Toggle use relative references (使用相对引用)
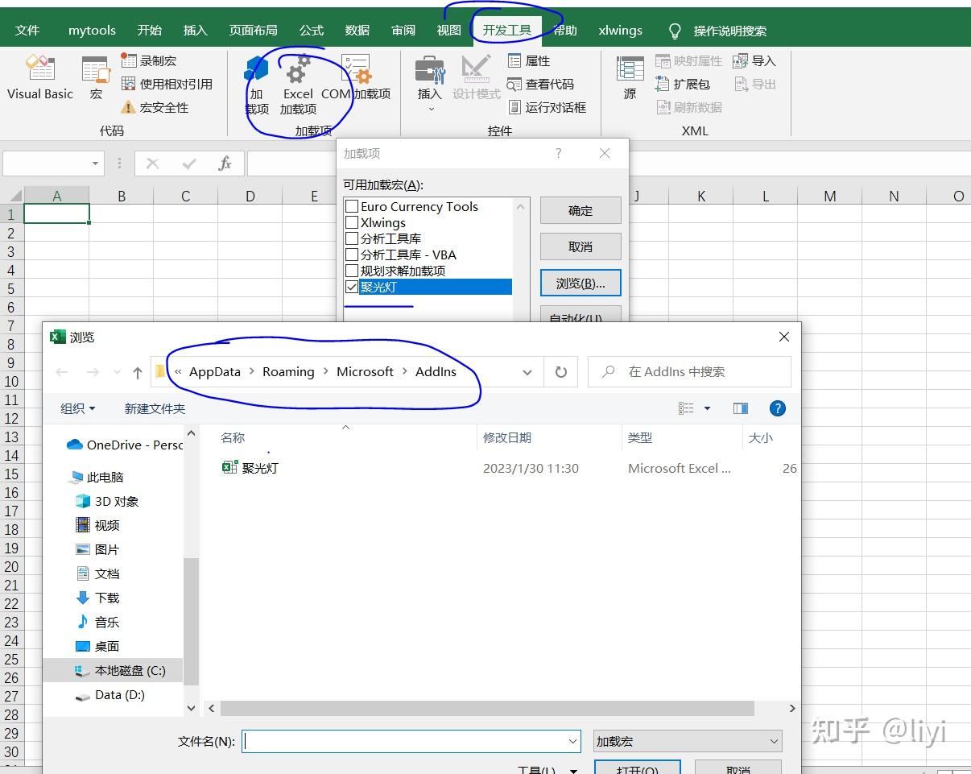This screenshot has height=774, width=971. (x=167, y=84)
